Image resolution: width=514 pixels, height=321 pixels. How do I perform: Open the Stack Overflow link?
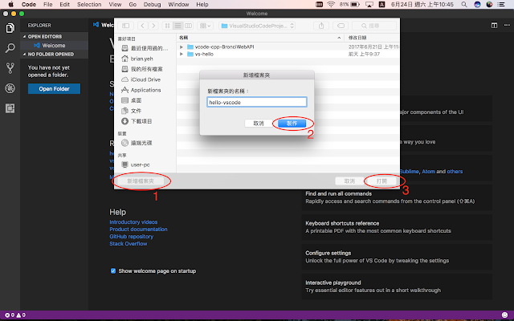(x=128, y=244)
